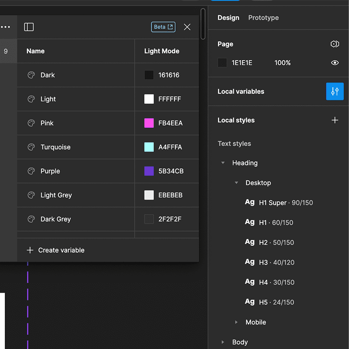Image resolution: width=349 pixels, height=349 pixels.
Task: Click the hexagon icon next to Page
Action: (335, 44)
